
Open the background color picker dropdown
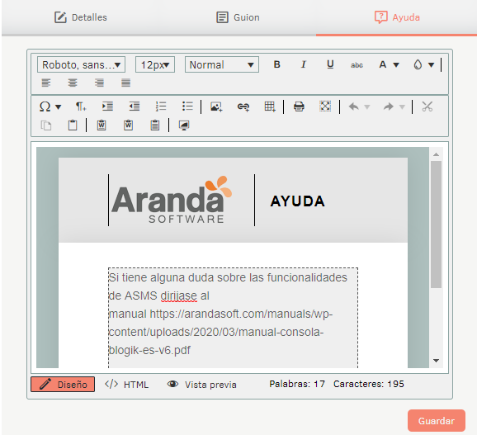431,64
